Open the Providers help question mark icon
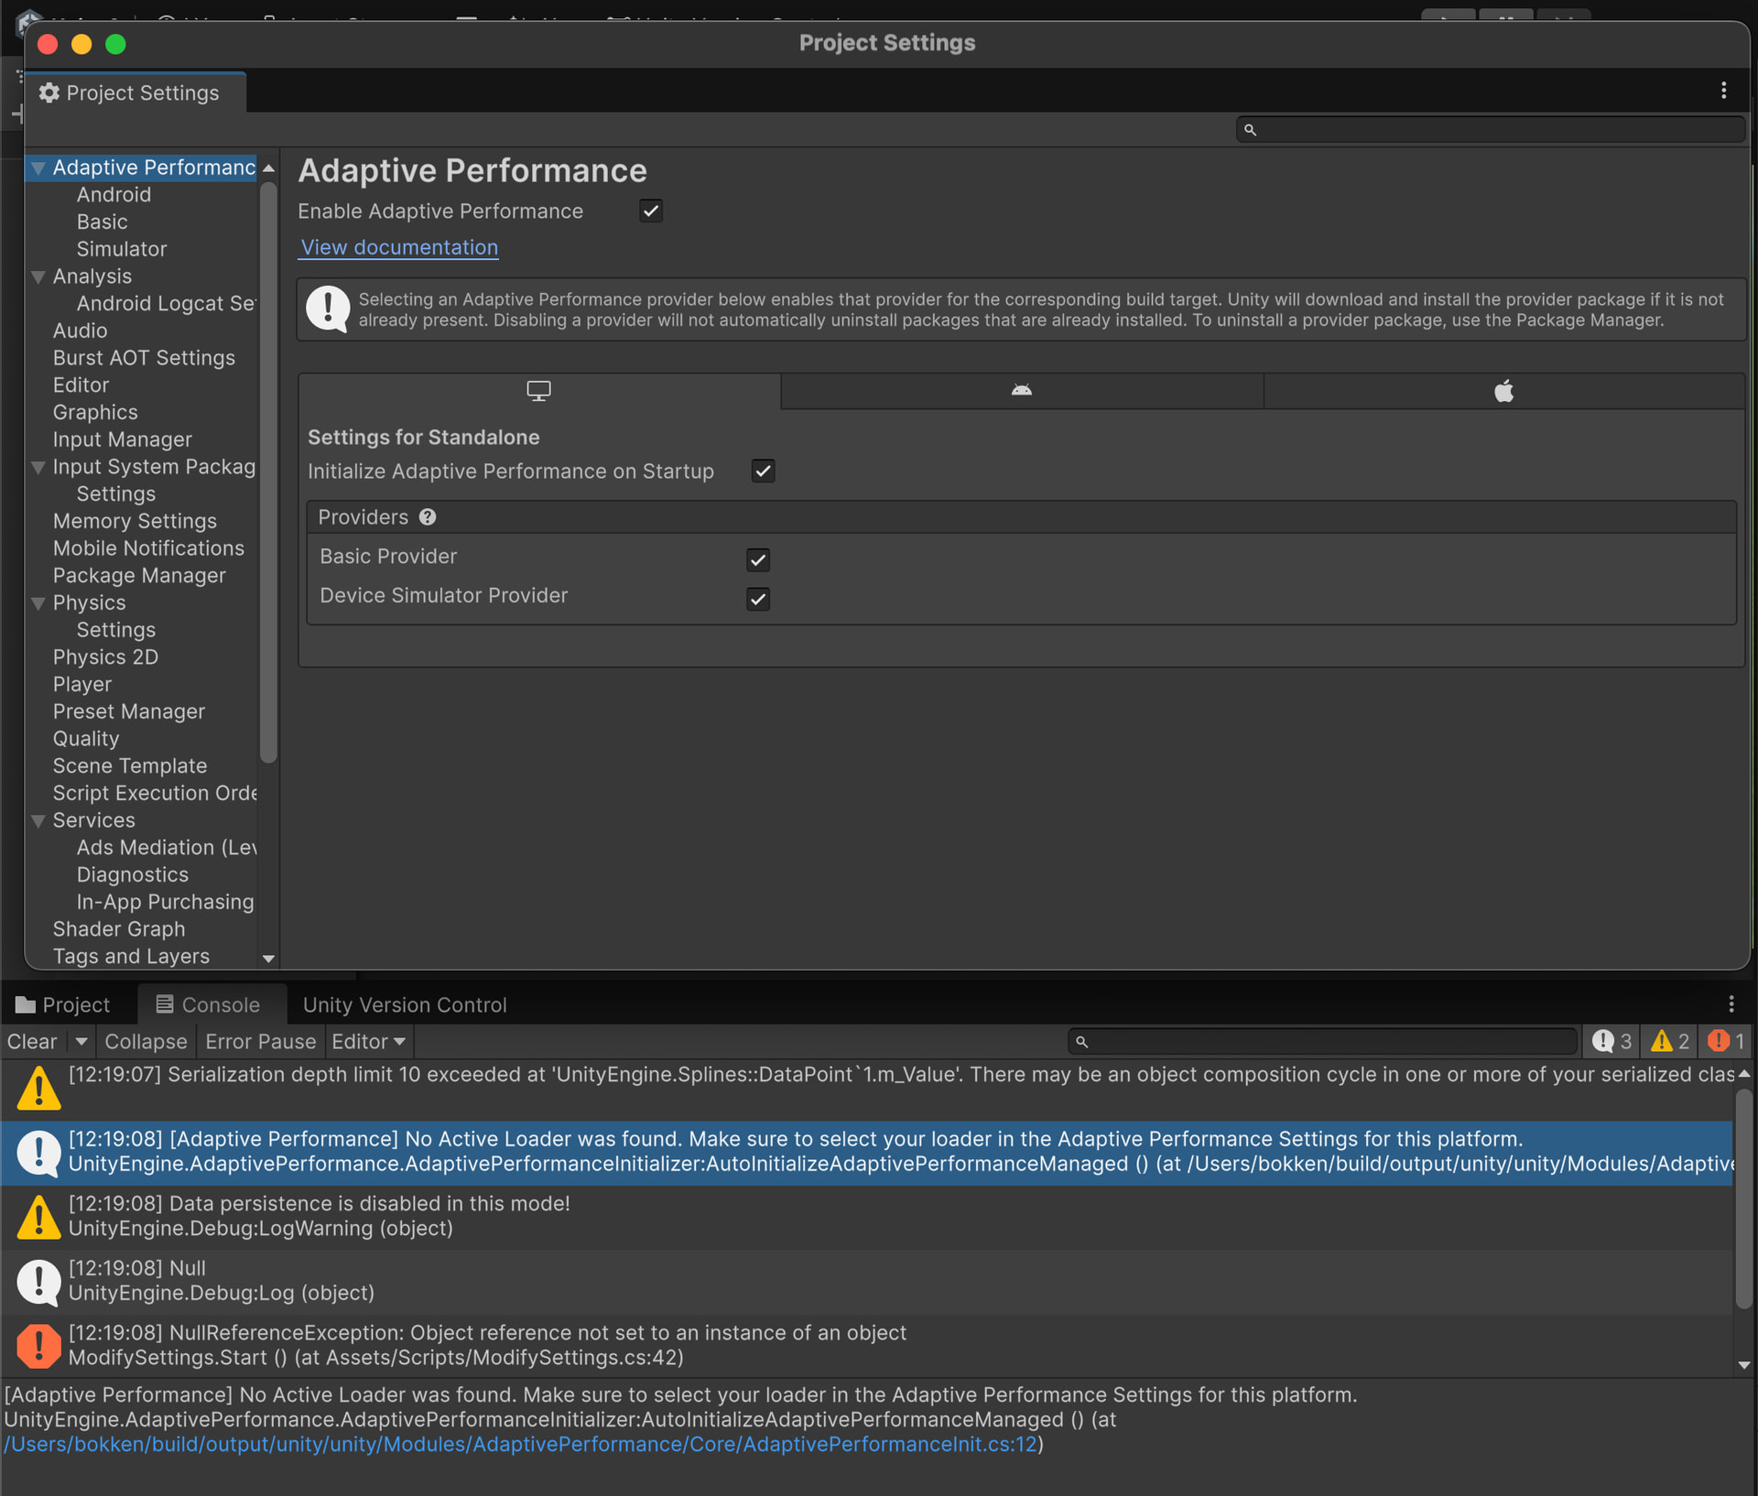This screenshot has width=1758, height=1496. (428, 516)
